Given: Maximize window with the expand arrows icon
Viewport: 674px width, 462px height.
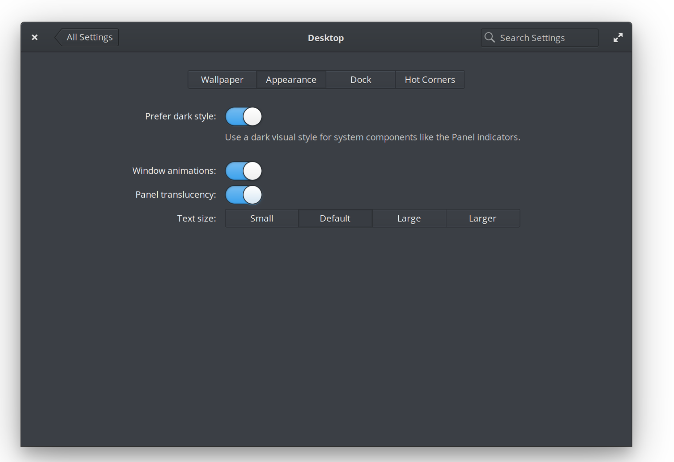Looking at the screenshot, I should (618, 37).
